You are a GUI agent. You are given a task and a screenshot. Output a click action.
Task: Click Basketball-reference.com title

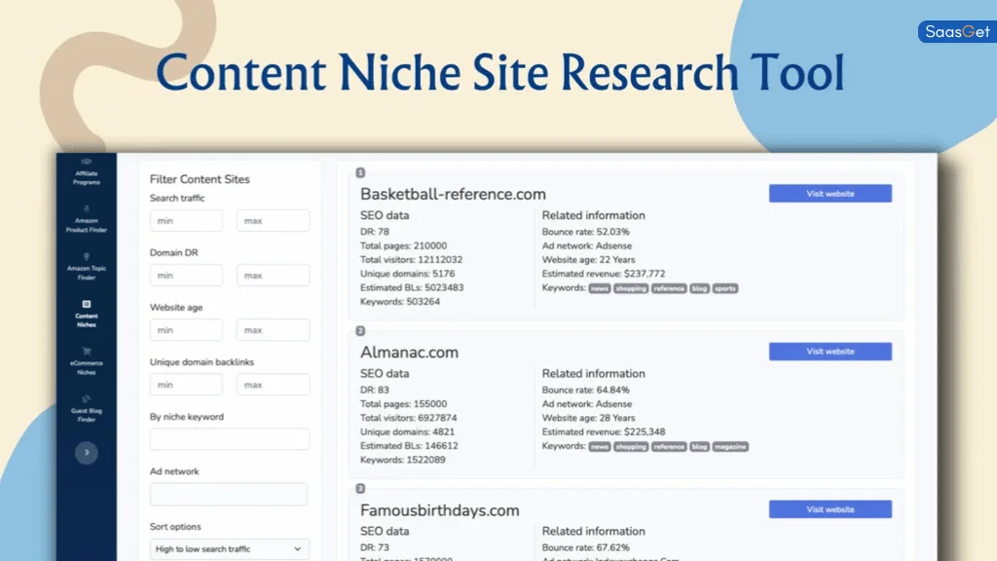point(453,194)
